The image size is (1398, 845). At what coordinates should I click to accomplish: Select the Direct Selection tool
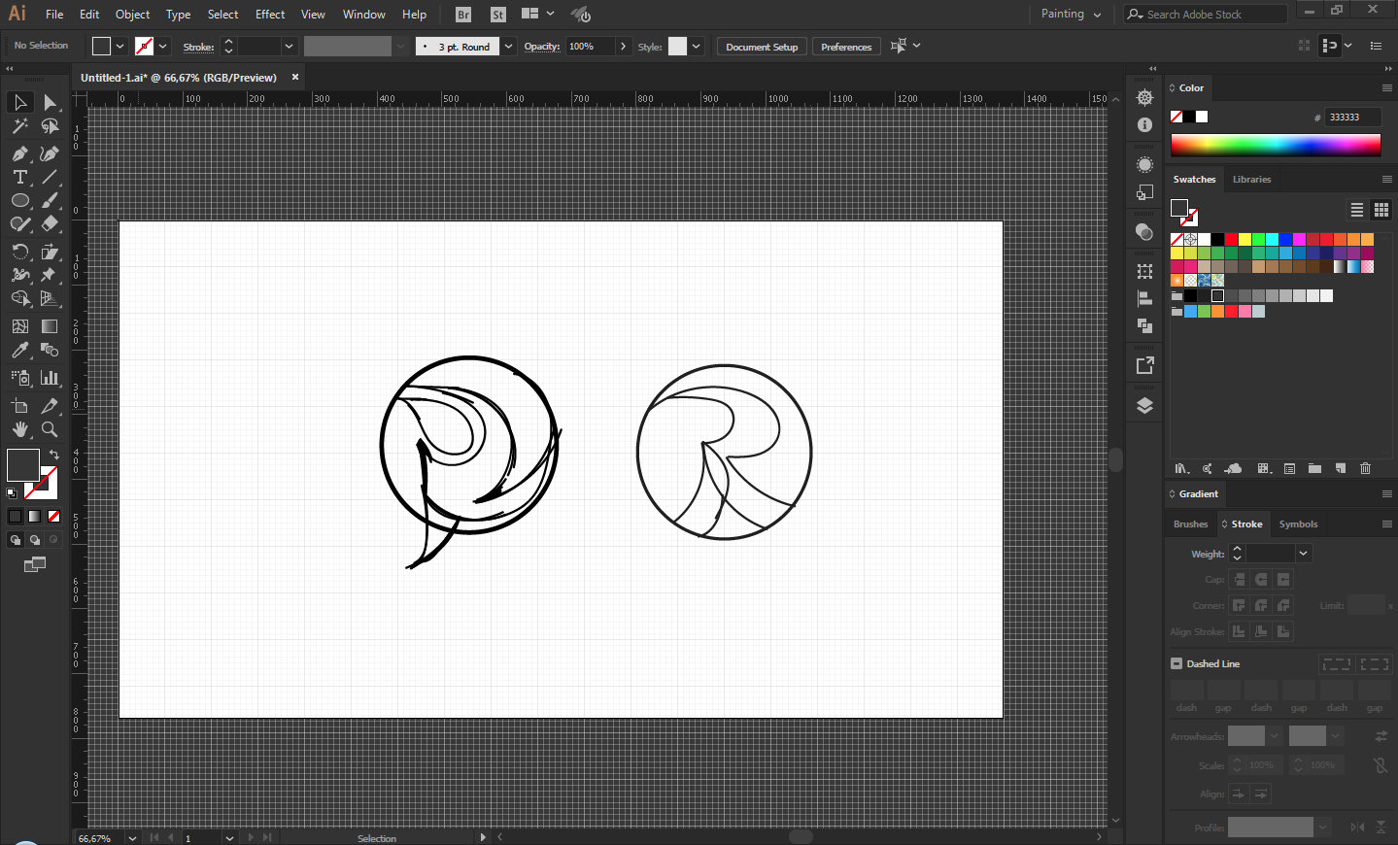(50, 102)
